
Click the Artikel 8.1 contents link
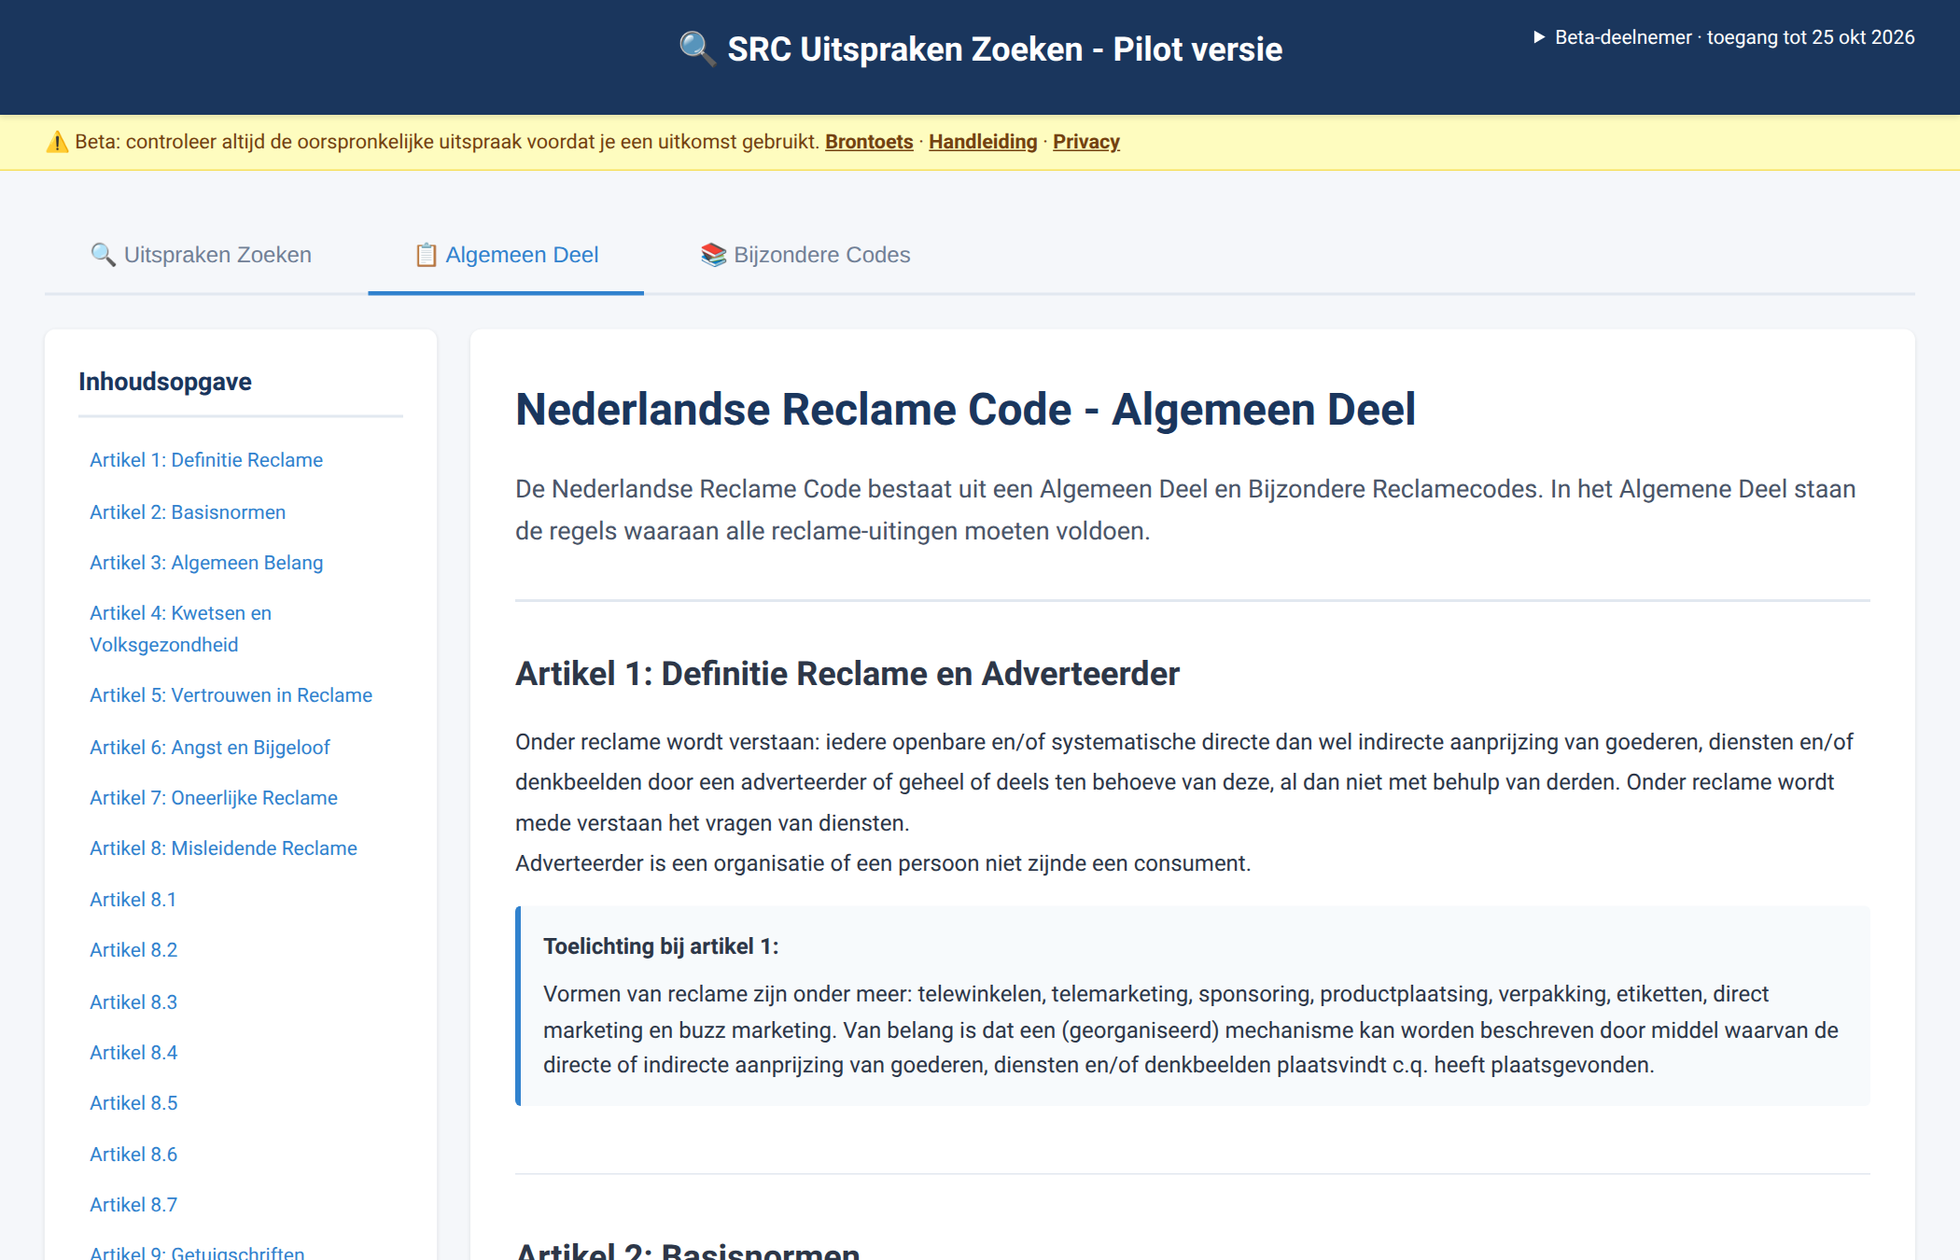pyautogui.click(x=133, y=900)
